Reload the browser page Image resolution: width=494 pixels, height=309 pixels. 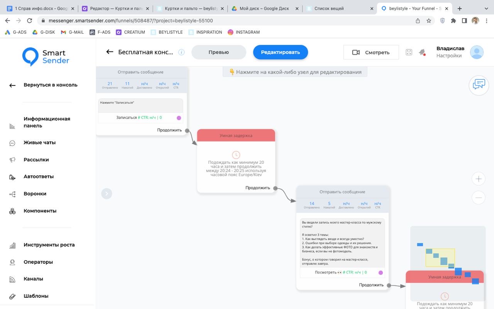pyautogui.click(x=29, y=21)
